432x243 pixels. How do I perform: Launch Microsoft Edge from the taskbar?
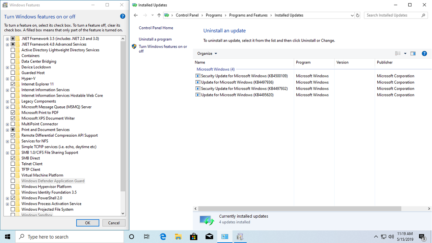163,237
